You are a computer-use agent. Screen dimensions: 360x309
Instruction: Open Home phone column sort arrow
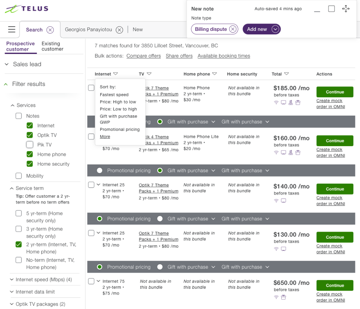[214, 74]
